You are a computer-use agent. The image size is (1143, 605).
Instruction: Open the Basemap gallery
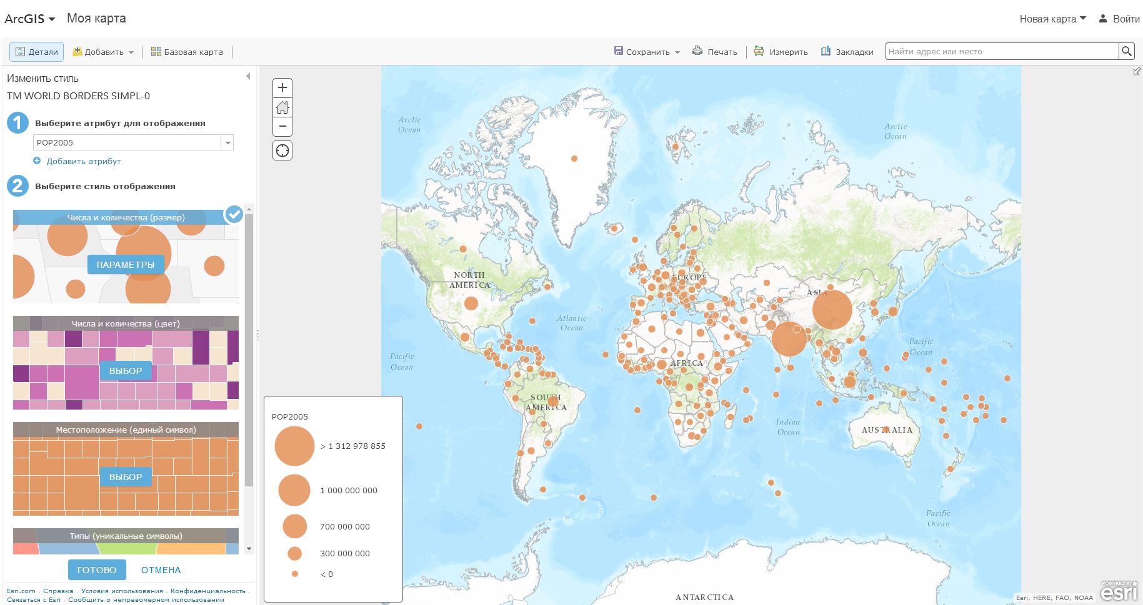(187, 52)
